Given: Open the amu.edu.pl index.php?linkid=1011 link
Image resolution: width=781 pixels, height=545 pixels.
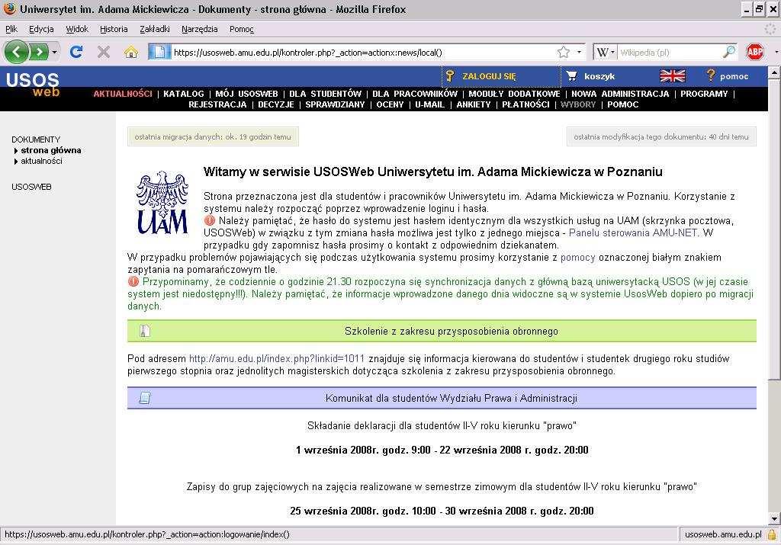Looking at the screenshot, I should pyautogui.click(x=277, y=359).
